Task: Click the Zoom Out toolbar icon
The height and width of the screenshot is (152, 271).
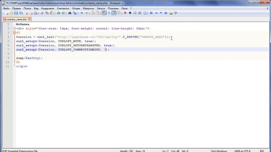Action: [86, 13]
